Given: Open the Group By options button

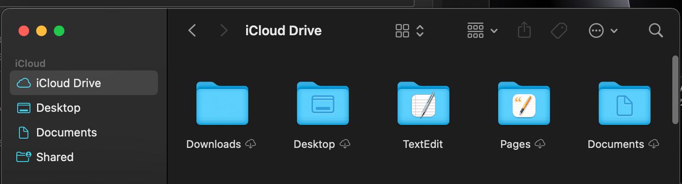Looking at the screenshot, I should (475, 30).
